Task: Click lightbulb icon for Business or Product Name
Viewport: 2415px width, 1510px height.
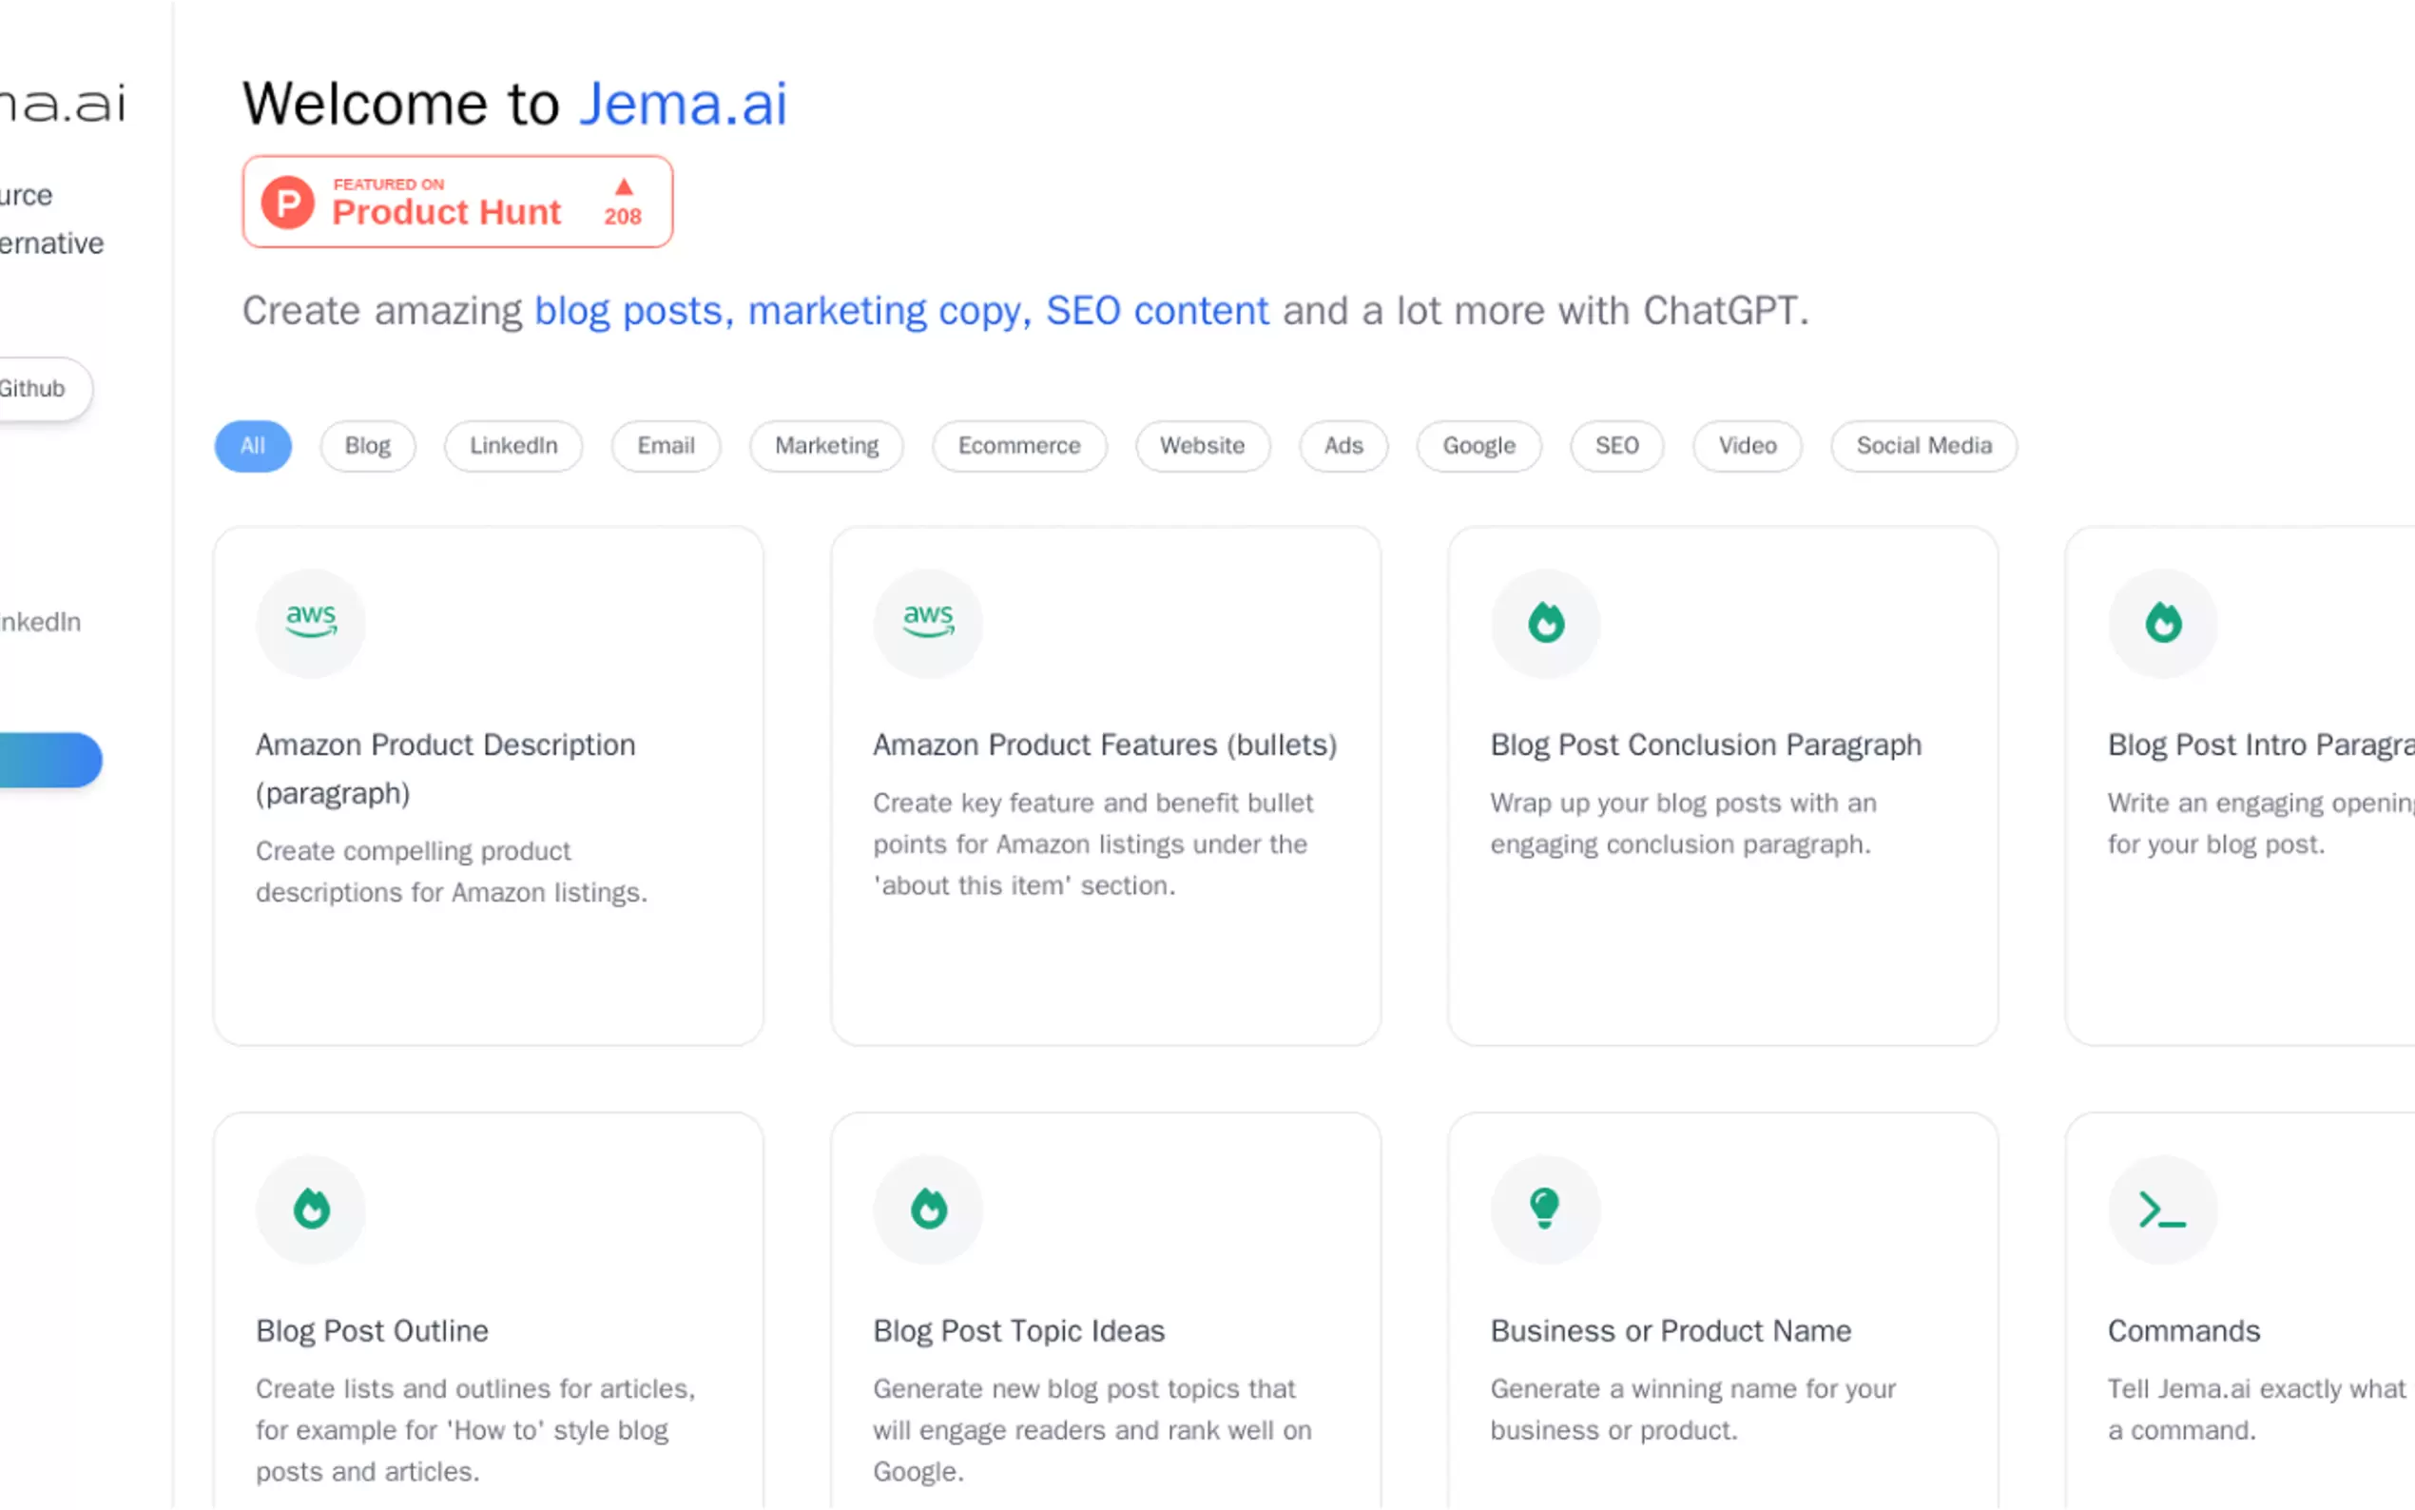Action: (1544, 1209)
